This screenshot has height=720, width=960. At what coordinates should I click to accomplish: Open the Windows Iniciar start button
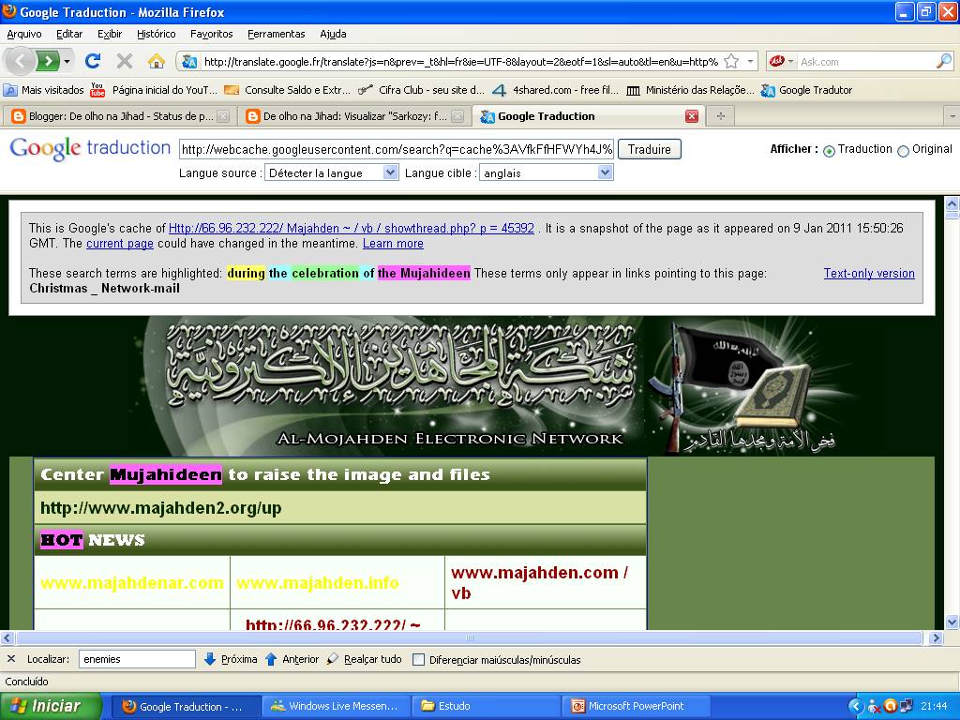pos(51,706)
